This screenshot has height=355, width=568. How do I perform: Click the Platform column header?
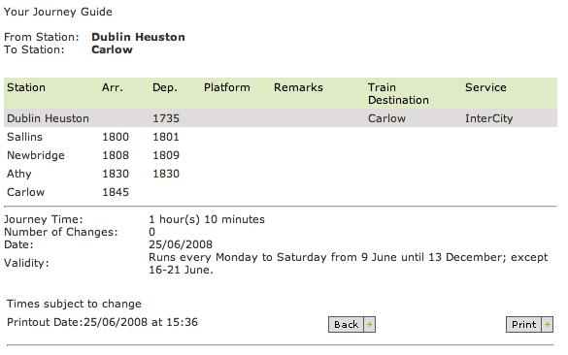[227, 87]
